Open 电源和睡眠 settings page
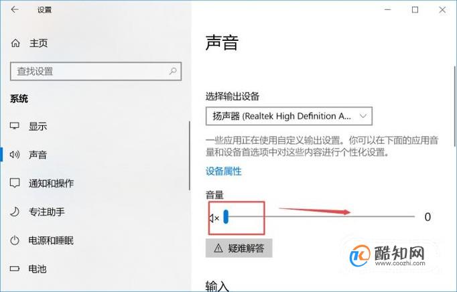This screenshot has width=457, height=292. tap(51, 240)
